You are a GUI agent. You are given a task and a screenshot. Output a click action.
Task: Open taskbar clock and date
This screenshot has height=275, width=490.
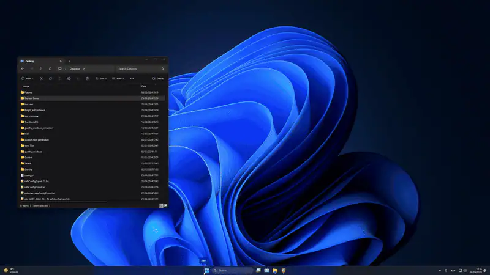476,270
